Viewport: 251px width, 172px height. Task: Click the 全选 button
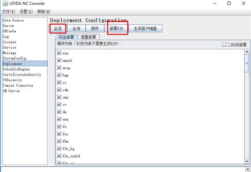point(58,29)
